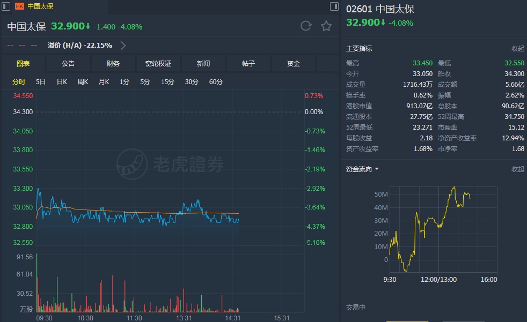Refresh the stock quote data
The image size is (527, 322).
[306, 26]
